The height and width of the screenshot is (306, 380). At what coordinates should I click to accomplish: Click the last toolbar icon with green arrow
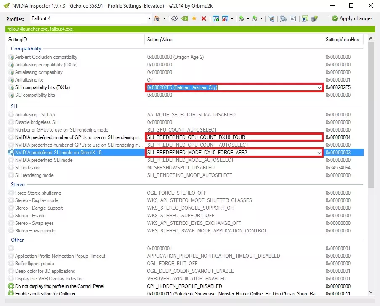[x=315, y=18]
